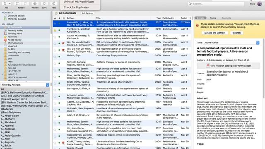Click the Sync toolbar icon
The width and height of the screenshot is (265, 149).
pos(44,4)
